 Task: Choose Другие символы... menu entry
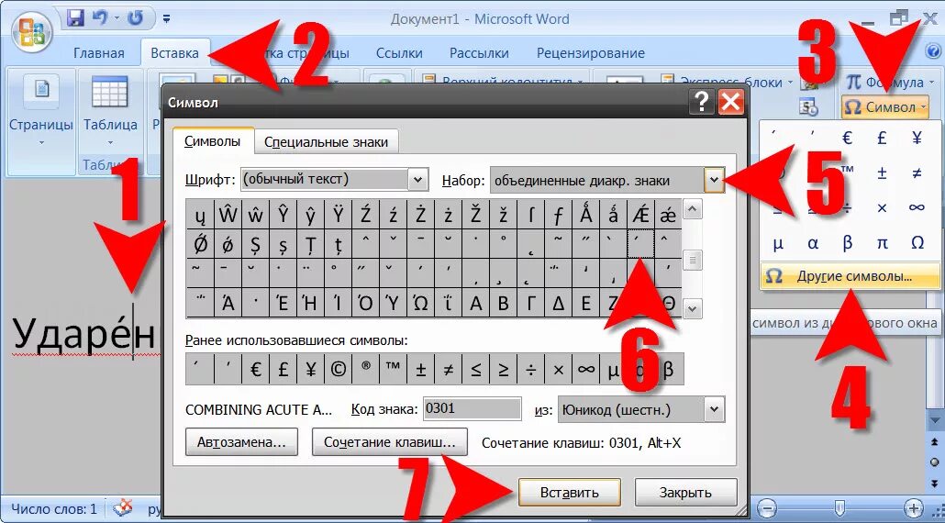point(850,276)
